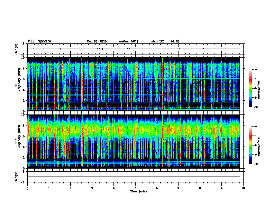The image size is (274, 211).
Task: Click the "Time (min)" axis label
Action: (x=138, y=191)
